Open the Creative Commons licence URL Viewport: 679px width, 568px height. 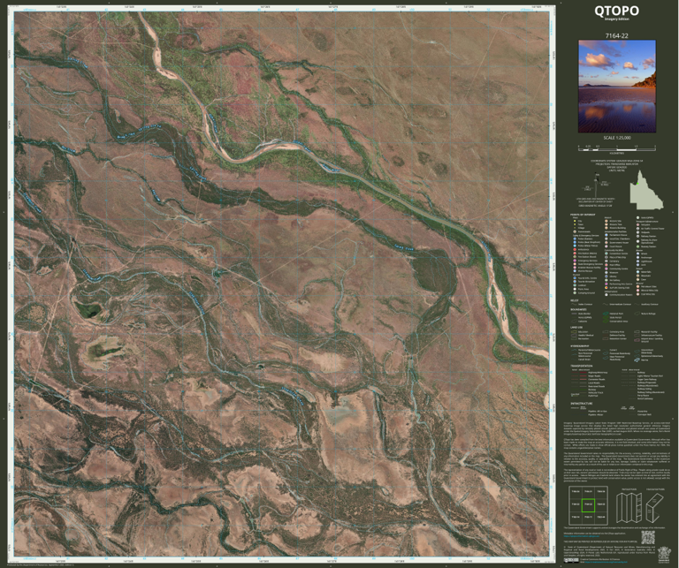point(606,562)
